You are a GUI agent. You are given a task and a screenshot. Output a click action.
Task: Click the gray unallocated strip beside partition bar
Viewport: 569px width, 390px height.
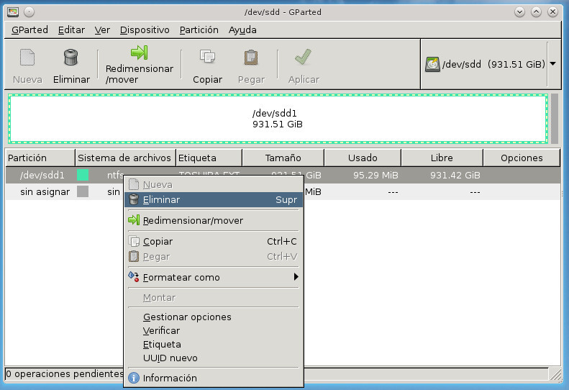point(555,119)
